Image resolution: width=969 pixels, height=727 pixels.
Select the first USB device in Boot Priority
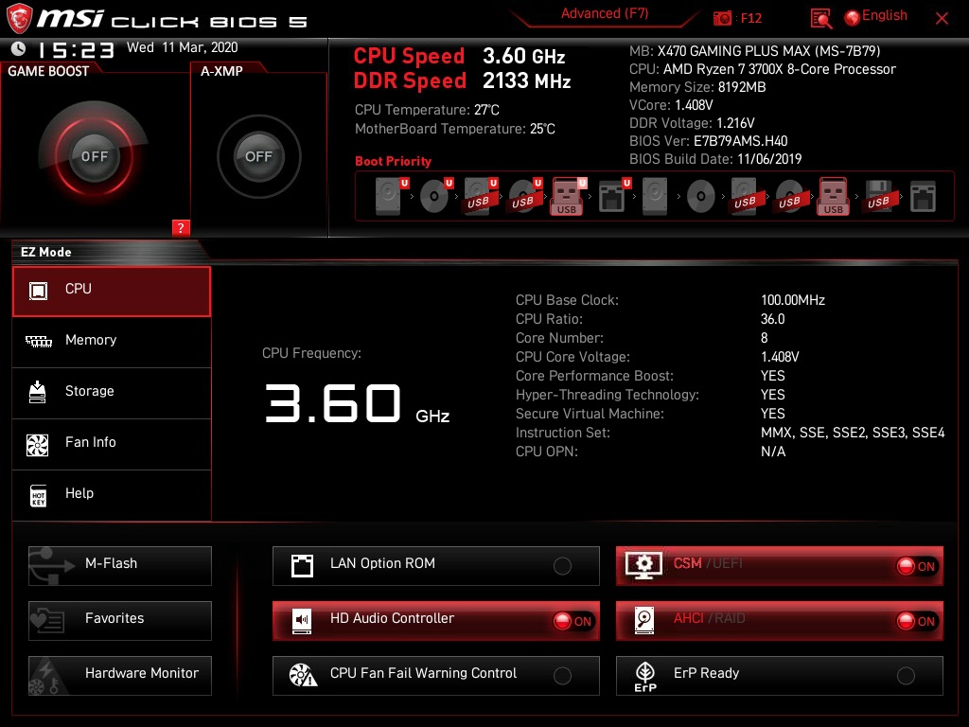480,193
